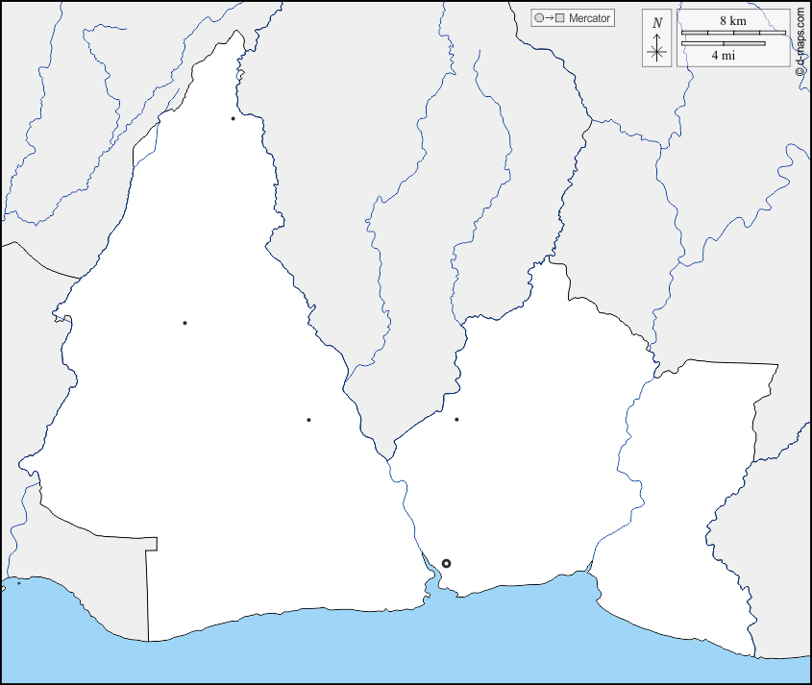Click the kilometer scale bar
Image resolution: width=812 pixels, height=685 pixels.
click(733, 33)
